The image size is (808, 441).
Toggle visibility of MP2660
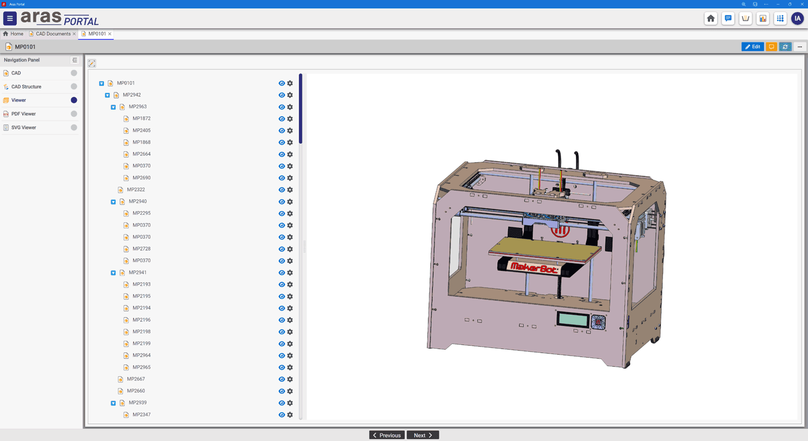point(282,391)
